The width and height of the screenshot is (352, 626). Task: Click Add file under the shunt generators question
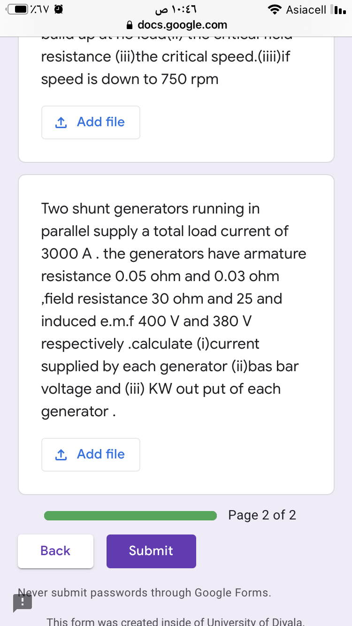click(91, 455)
